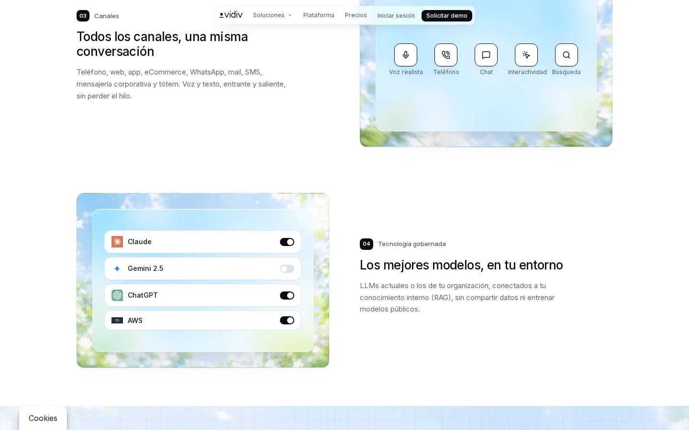Open the Precios nav item
Viewport: 689px width, 430px height.
[356, 15]
